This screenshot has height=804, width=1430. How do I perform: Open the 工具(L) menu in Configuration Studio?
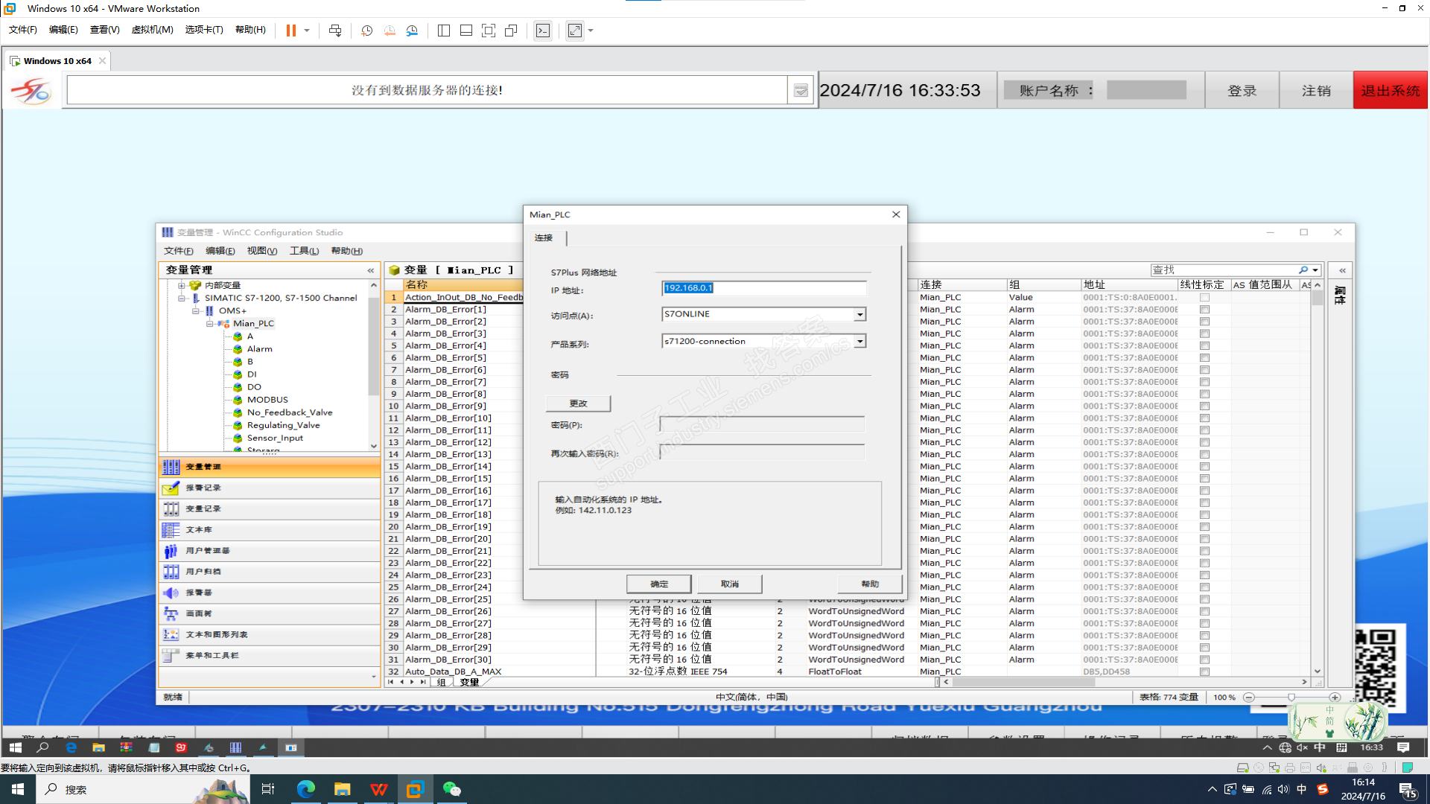pyautogui.click(x=304, y=251)
